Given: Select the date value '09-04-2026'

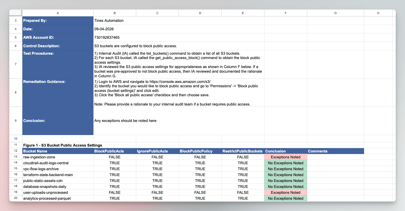Looking at the screenshot, I should (179, 29).
